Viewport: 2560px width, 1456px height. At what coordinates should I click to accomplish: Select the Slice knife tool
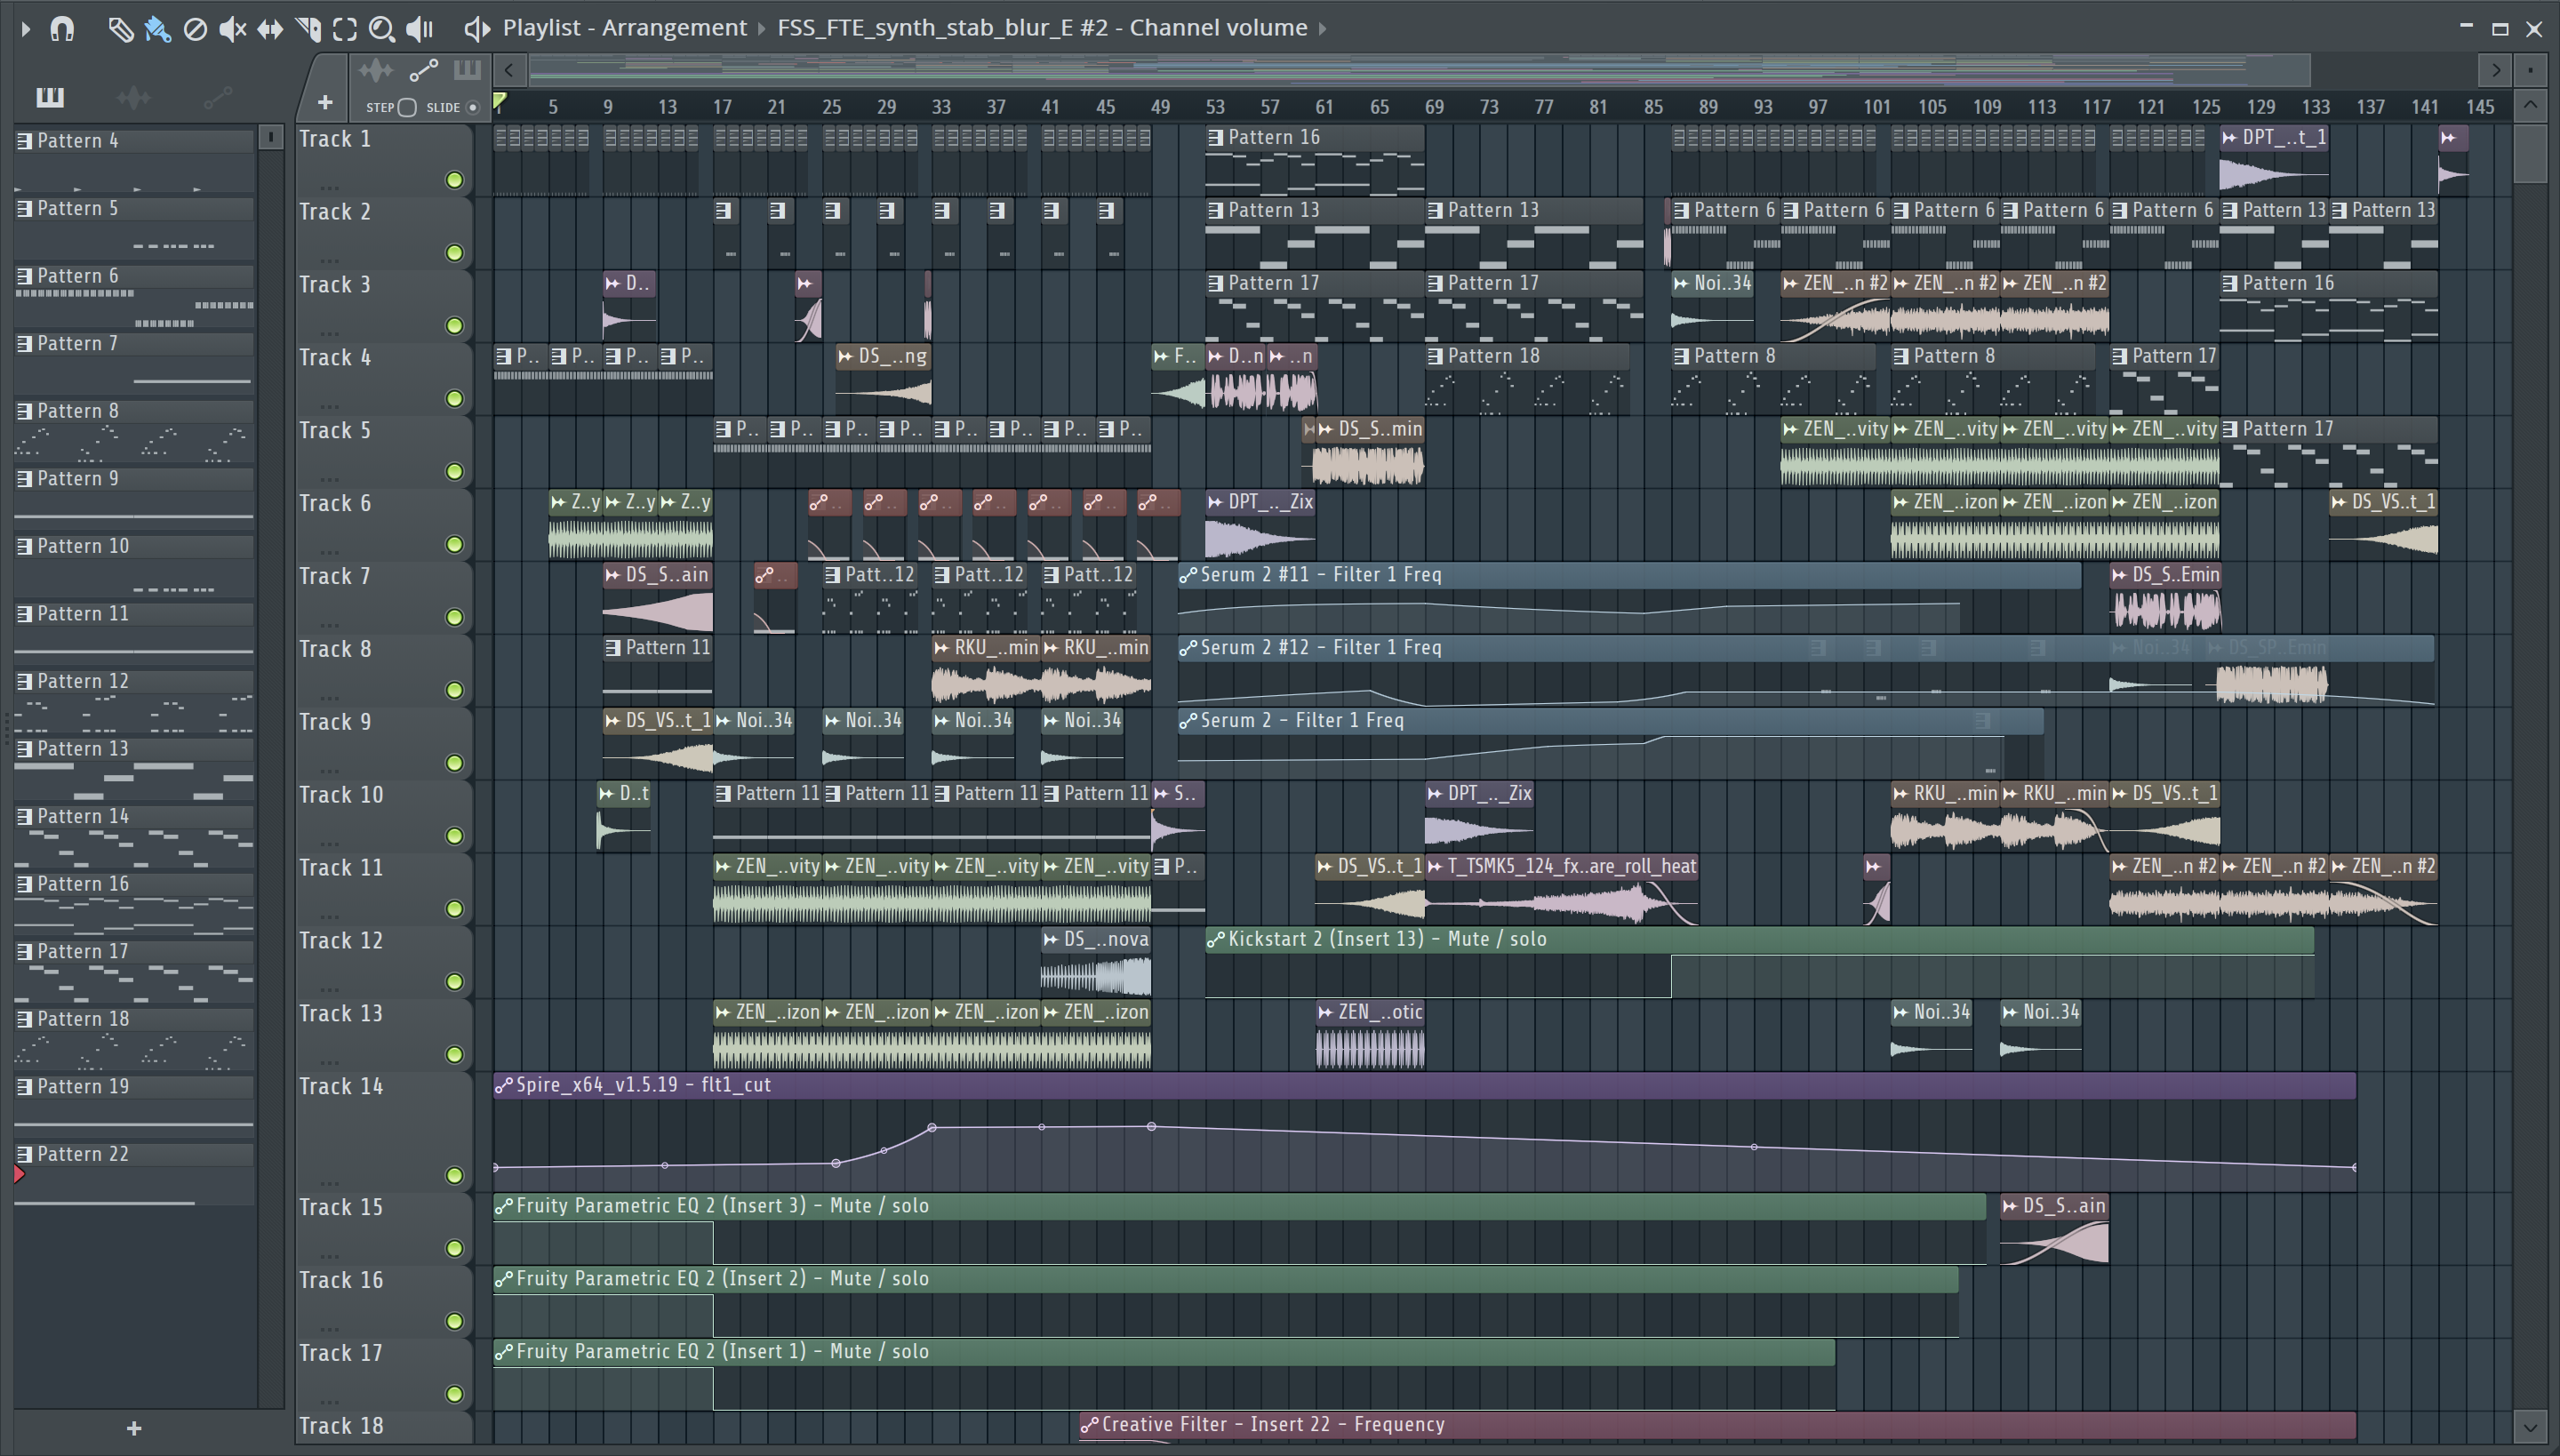308,29
